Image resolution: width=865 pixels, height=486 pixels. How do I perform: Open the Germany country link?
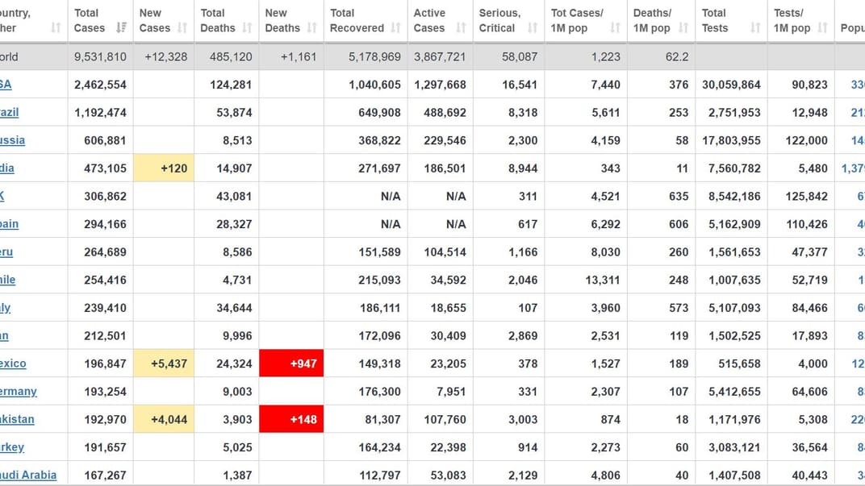point(18,391)
